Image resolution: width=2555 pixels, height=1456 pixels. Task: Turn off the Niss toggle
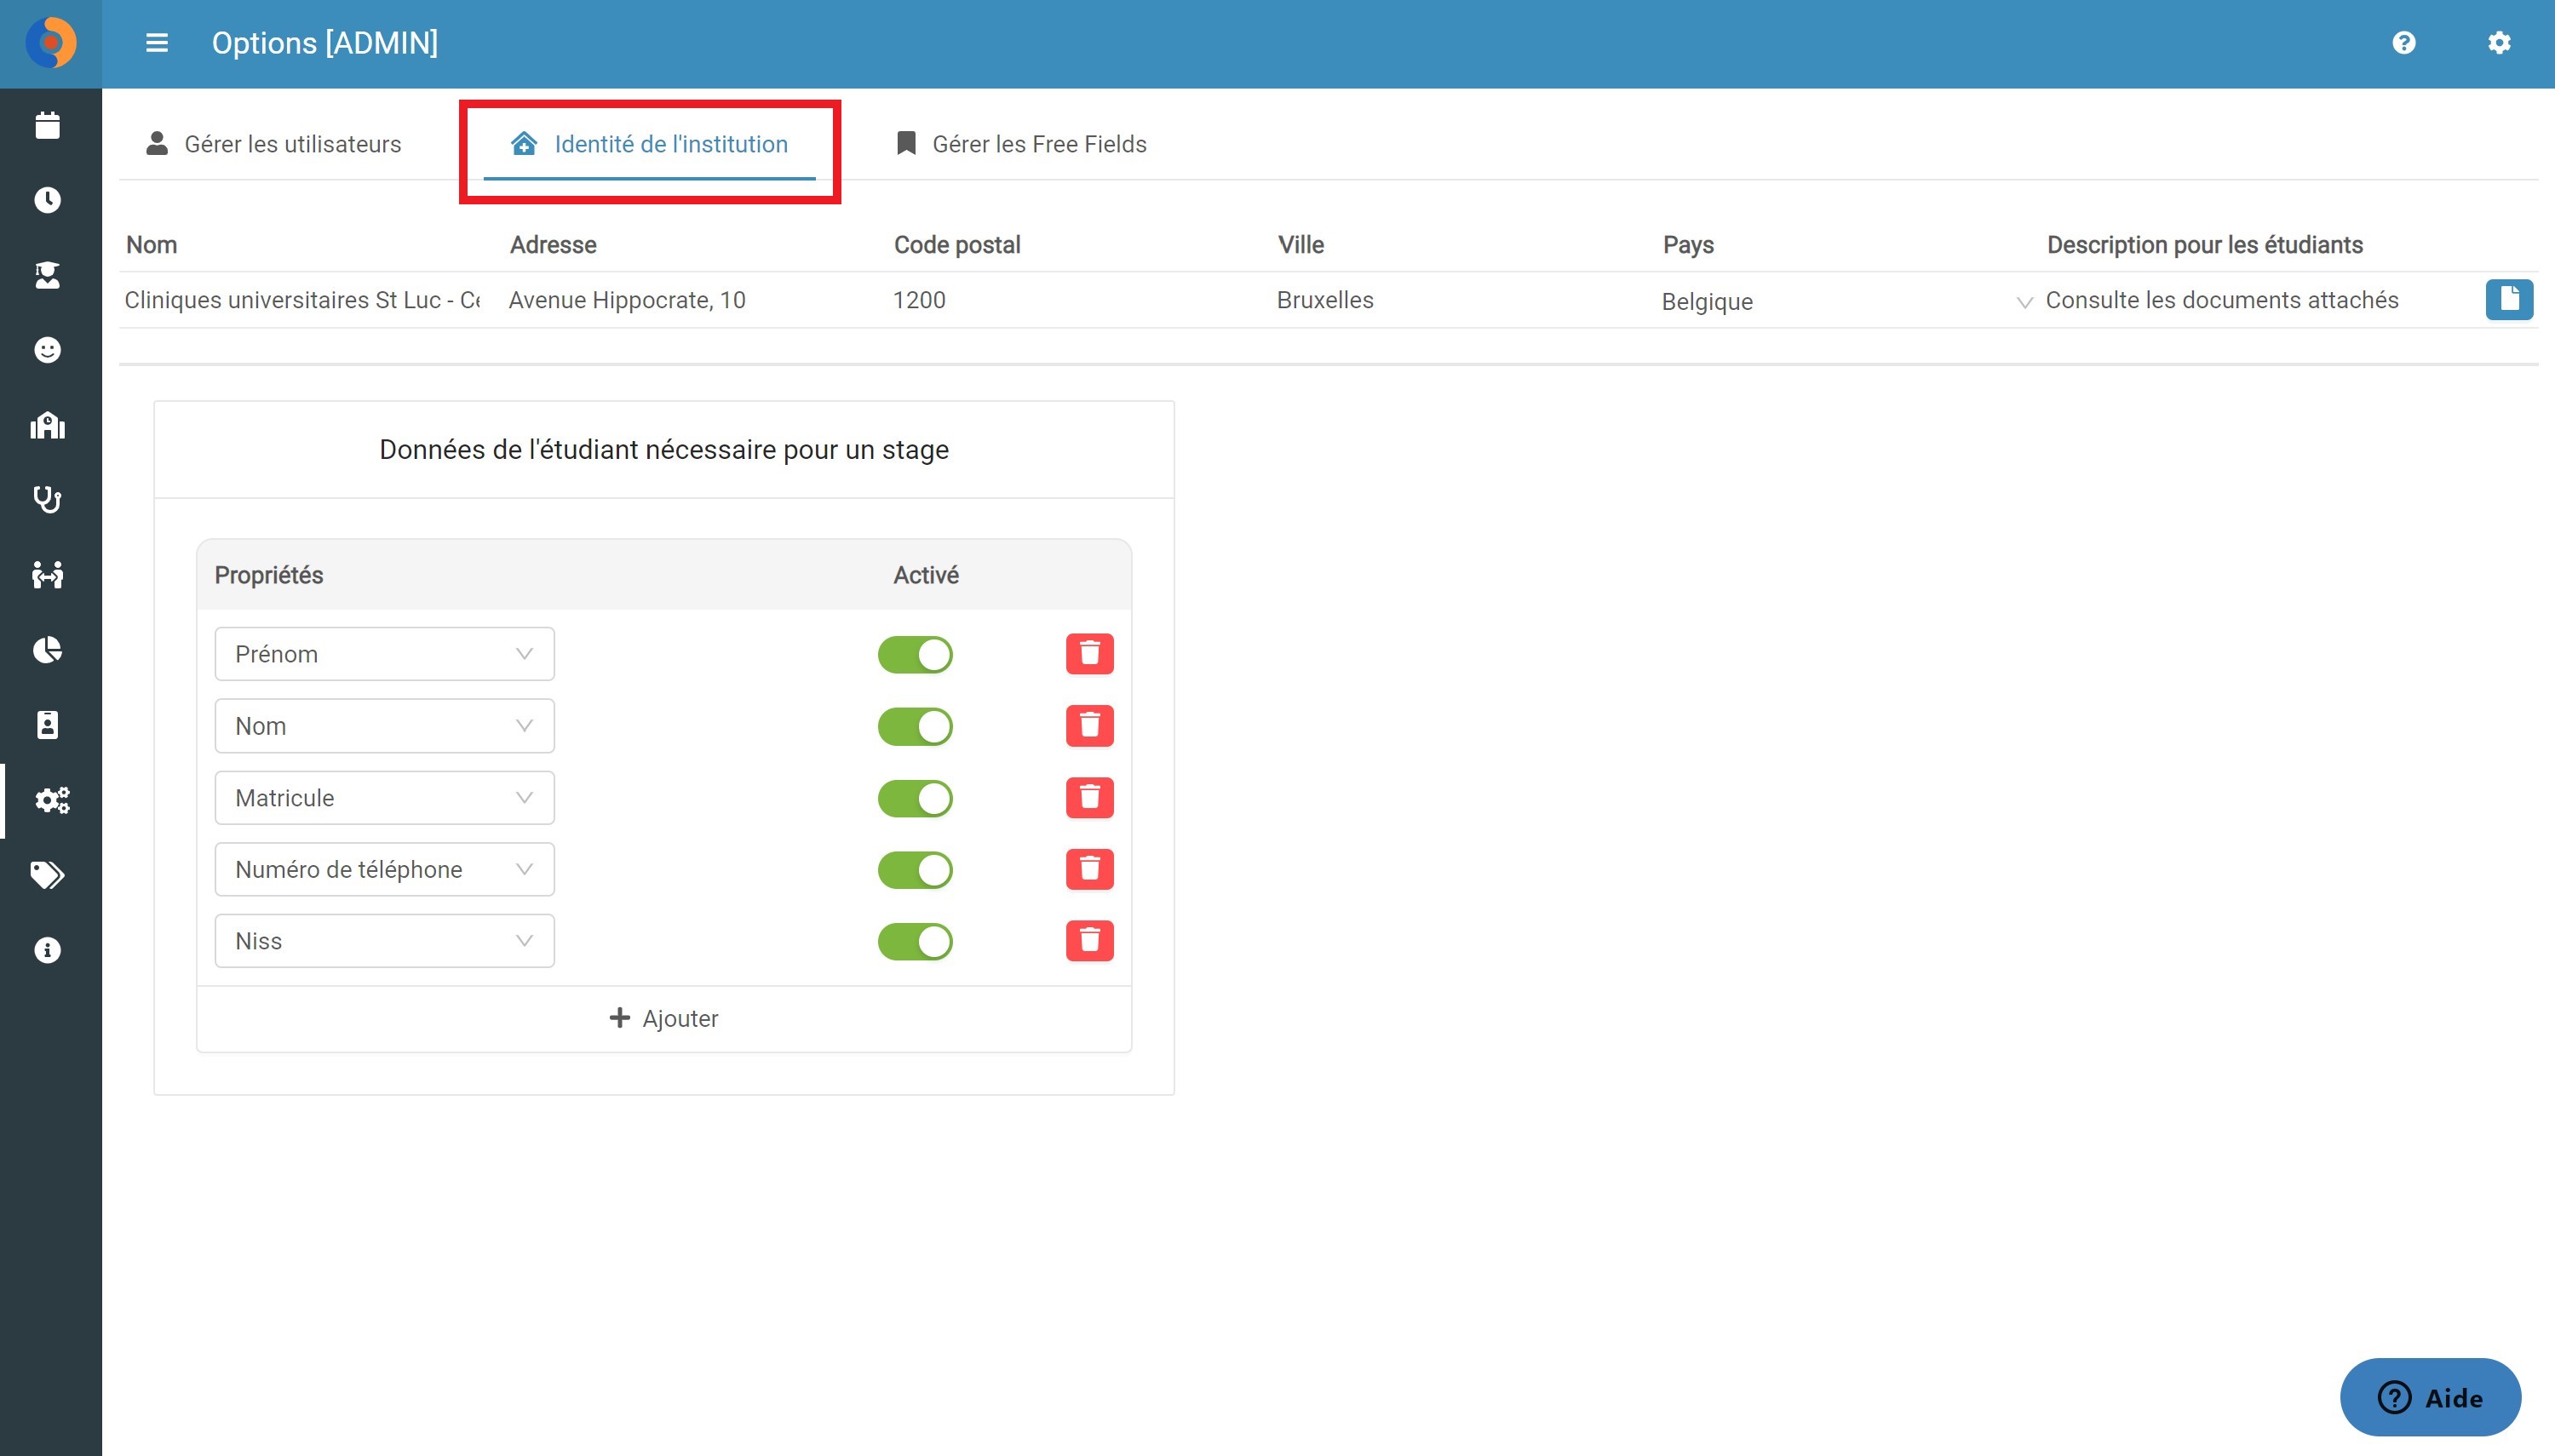915,941
